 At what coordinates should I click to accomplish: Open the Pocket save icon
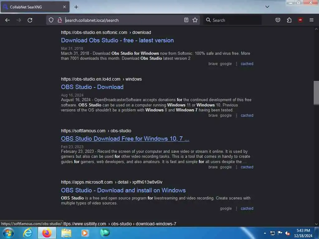278,20
